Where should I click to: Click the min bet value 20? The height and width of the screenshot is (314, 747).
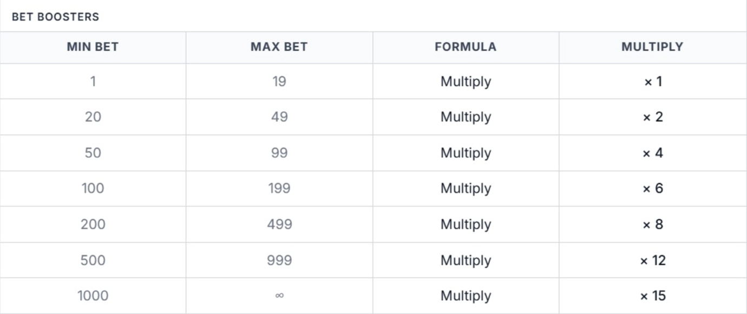click(x=93, y=117)
